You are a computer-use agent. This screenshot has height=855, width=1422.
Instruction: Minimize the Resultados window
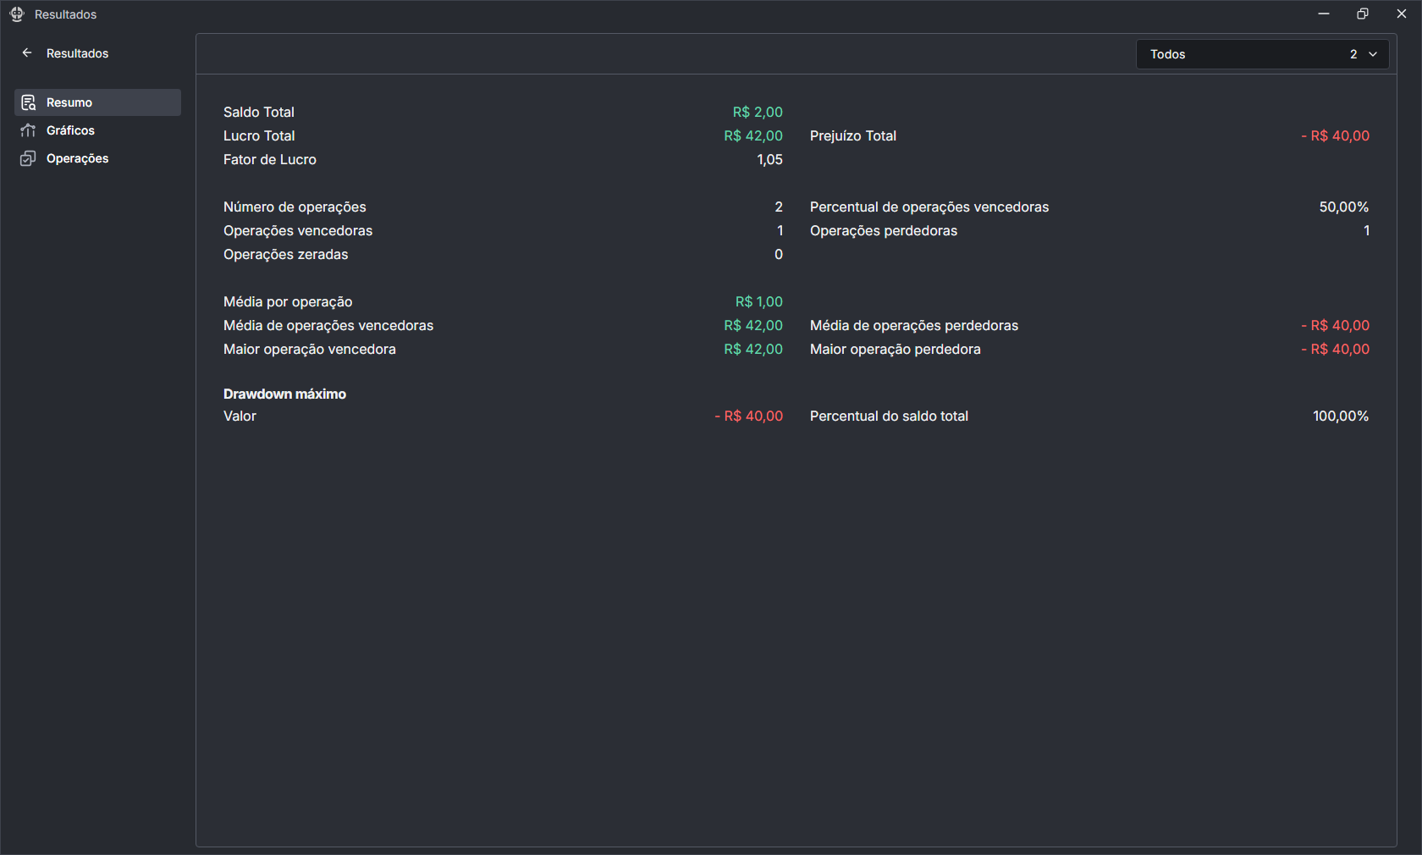pyautogui.click(x=1324, y=14)
